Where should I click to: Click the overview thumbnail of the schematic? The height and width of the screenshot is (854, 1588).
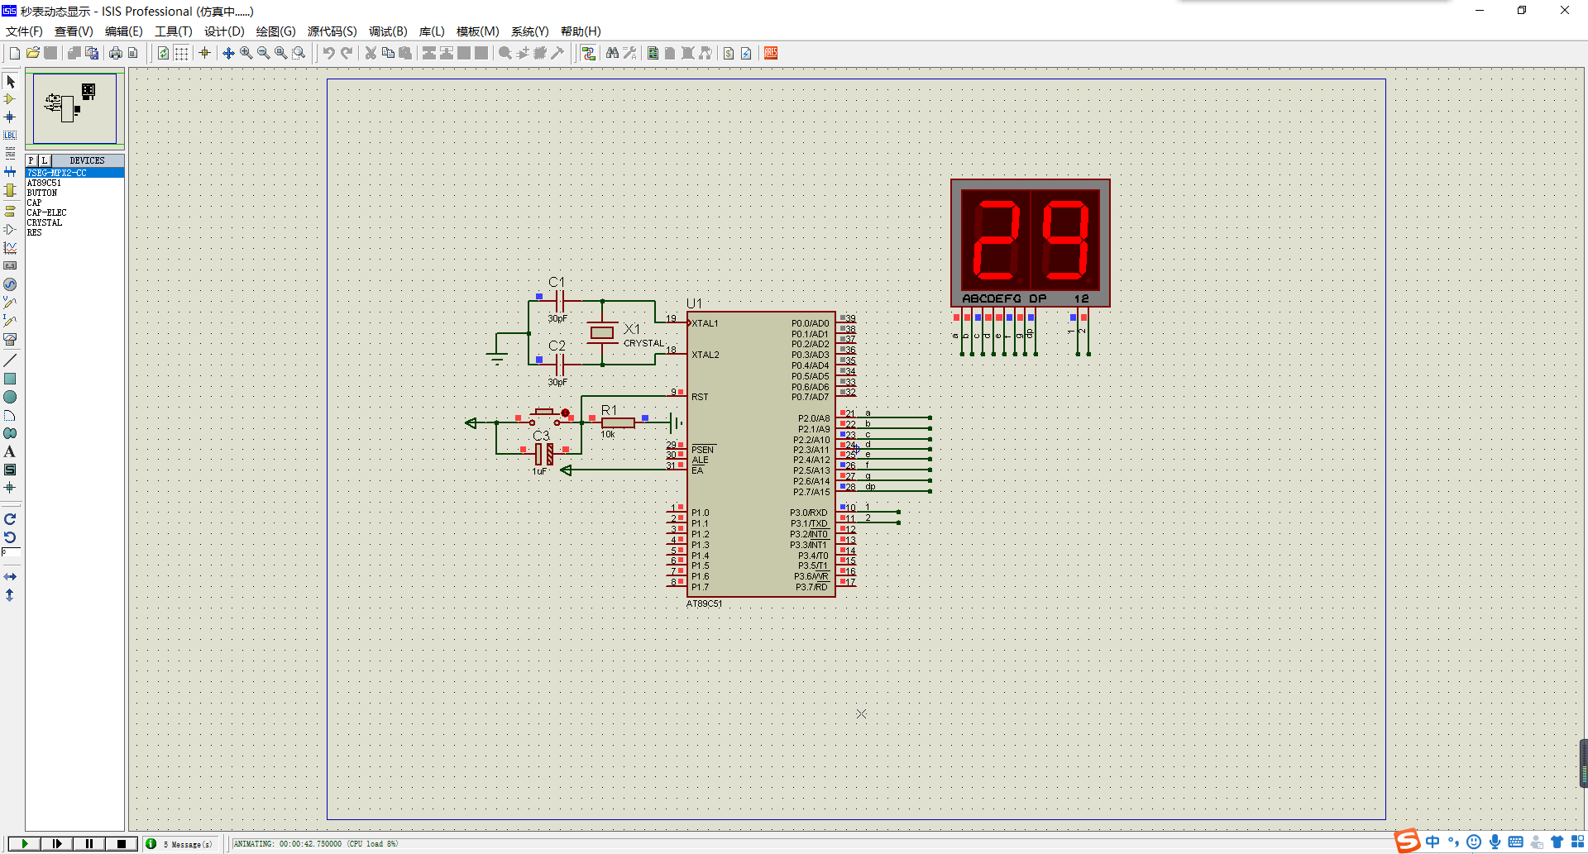(x=74, y=108)
